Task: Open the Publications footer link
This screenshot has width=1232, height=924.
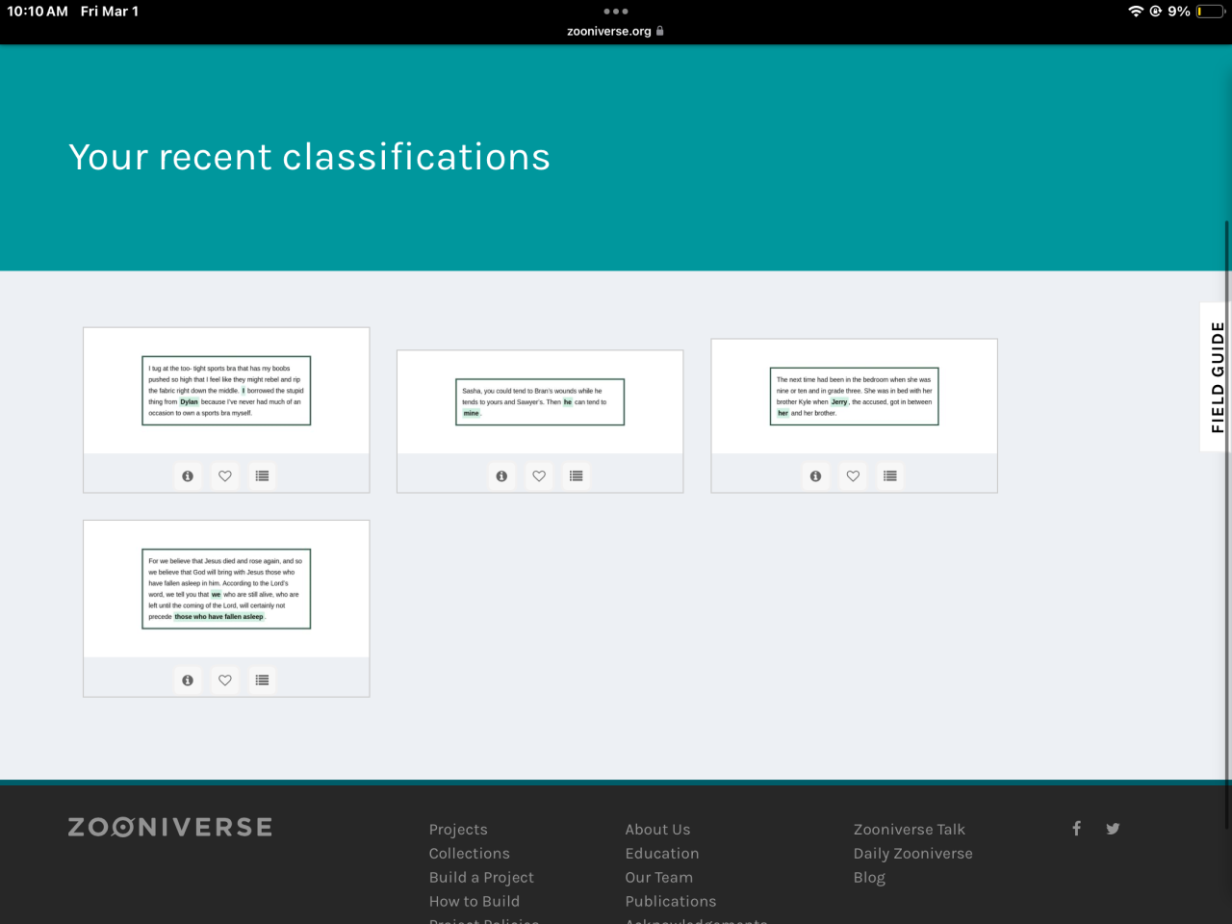Action: 671,902
